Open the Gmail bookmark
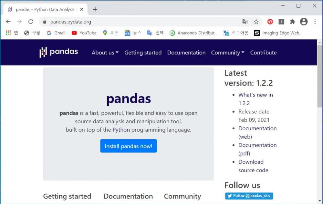323x204 pixels. pos(56,33)
